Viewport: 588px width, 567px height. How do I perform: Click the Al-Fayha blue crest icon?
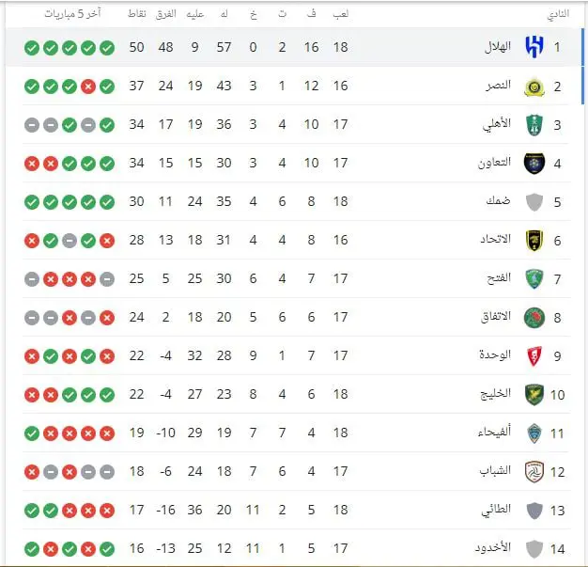(534, 433)
